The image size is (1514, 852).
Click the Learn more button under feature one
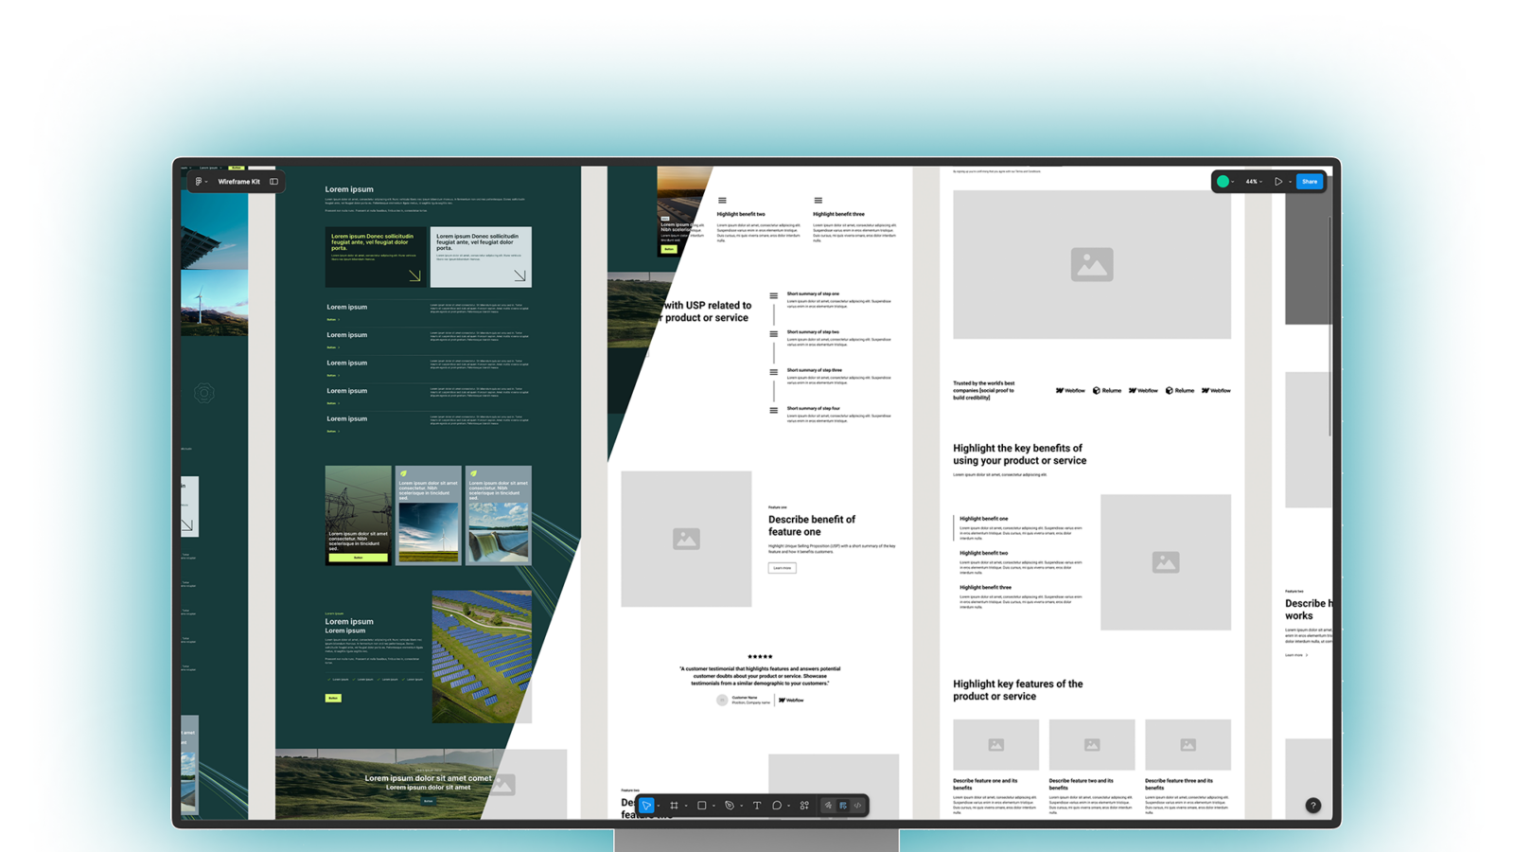tap(782, 568)
